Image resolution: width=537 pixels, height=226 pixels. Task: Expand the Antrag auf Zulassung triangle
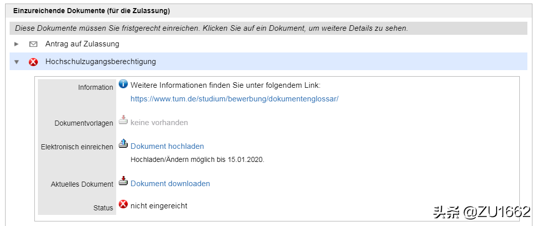(x=17, y=44)
